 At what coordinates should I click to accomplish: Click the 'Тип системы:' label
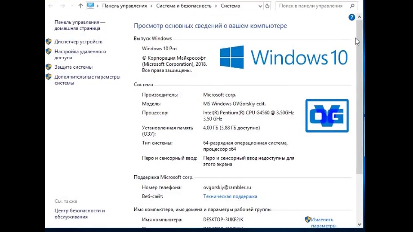click(157, 143)
